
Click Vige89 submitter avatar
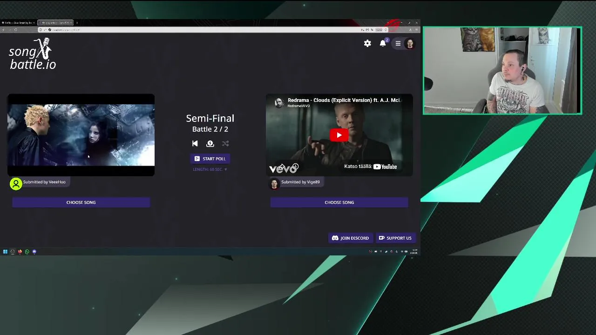click(274, 184)
